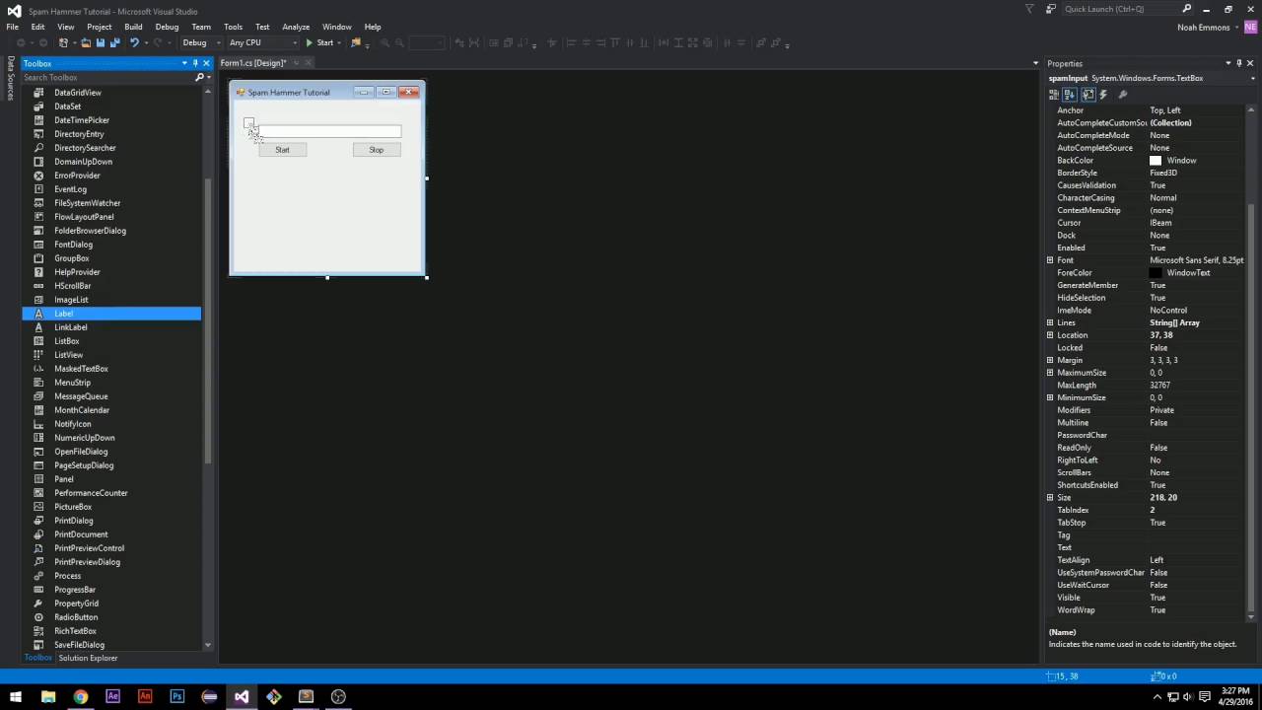Open the Build menu

[133, 27]
